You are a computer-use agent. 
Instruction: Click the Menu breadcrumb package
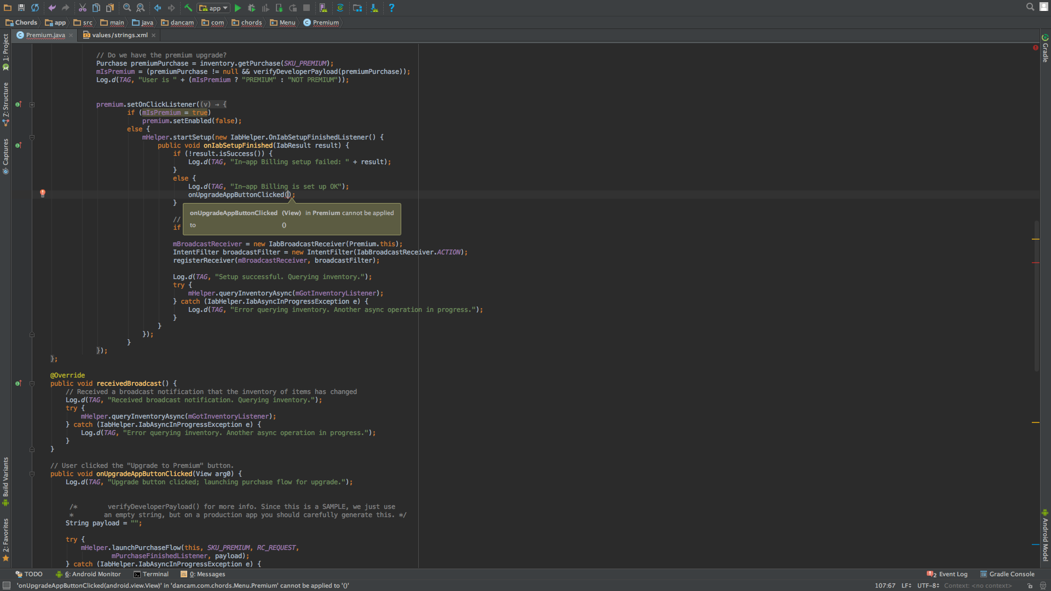click(283, 22)
